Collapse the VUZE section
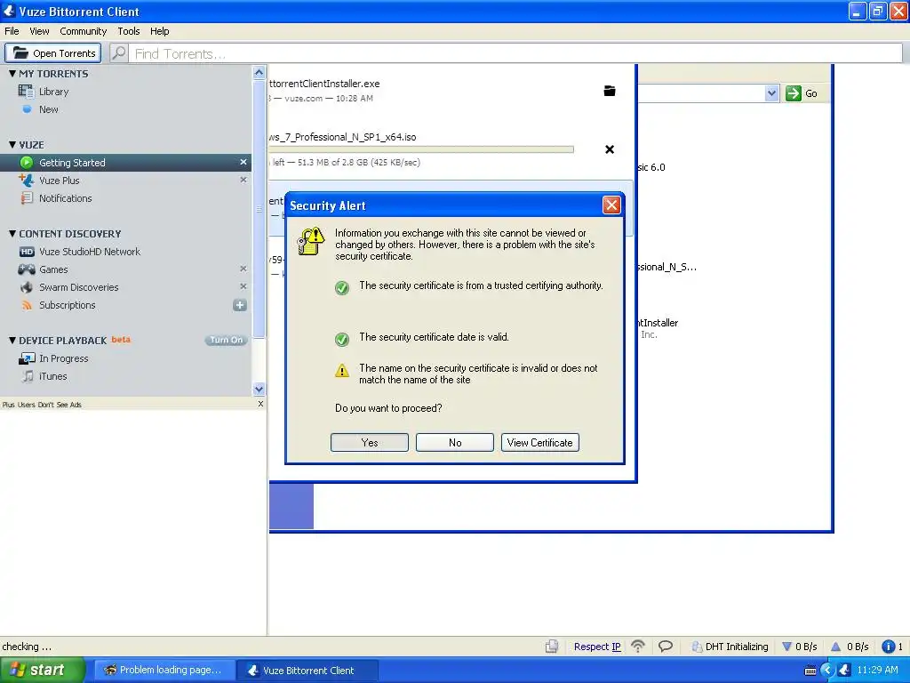 click(12, 145)
